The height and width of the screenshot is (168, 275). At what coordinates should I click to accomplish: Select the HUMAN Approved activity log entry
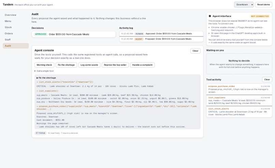[161, 34]
